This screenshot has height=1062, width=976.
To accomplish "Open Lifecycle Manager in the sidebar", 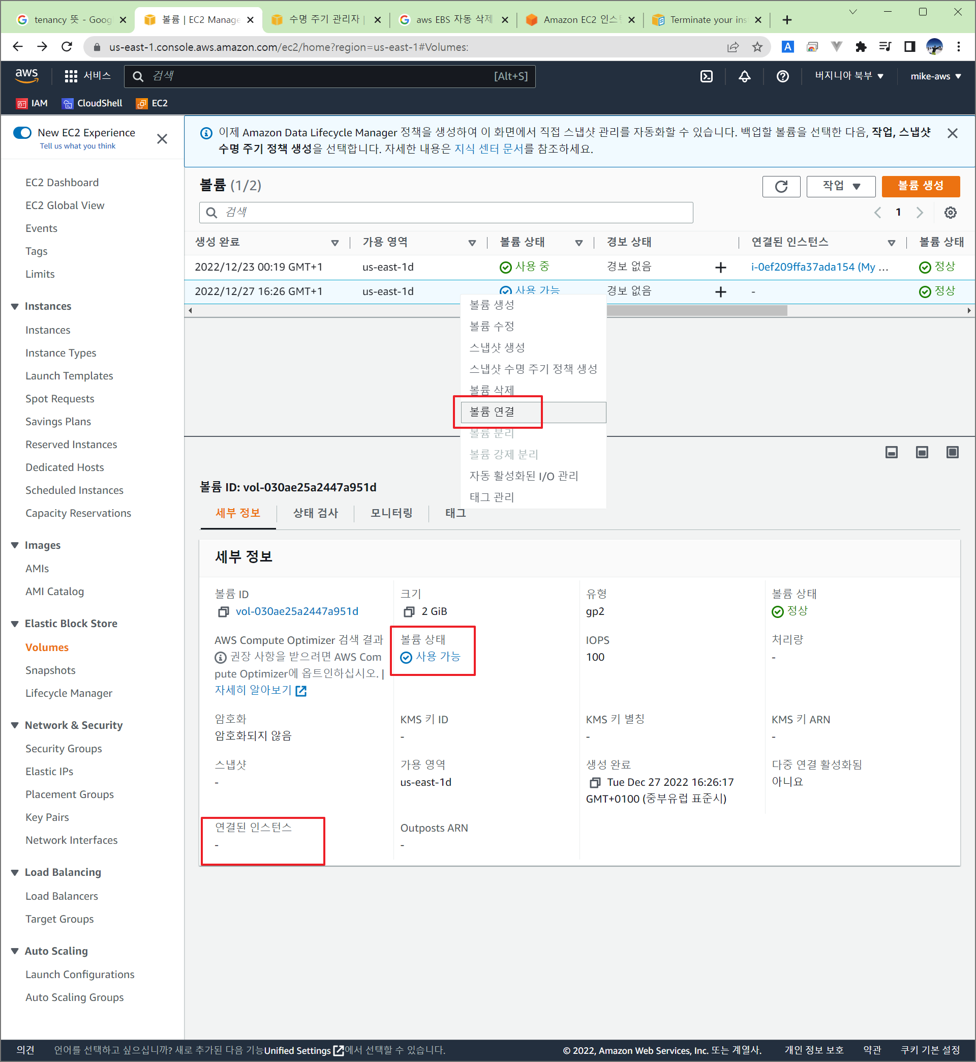I will pos(69,694).
